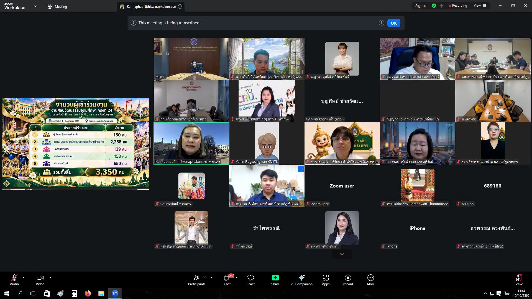Open the Zoom Workplace dropdown arrow
Image resolution: width=532 pixels, height=299 pixels.
[35, 6]
